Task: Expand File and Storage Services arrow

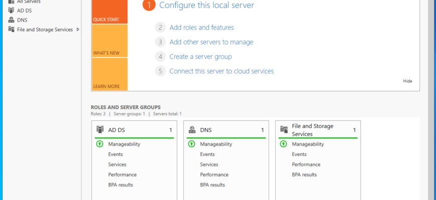Action: (78, 29)
